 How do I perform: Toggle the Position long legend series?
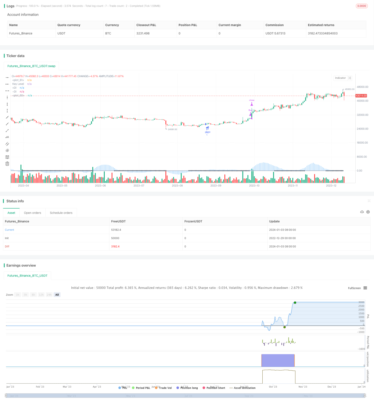coord(187,388)
